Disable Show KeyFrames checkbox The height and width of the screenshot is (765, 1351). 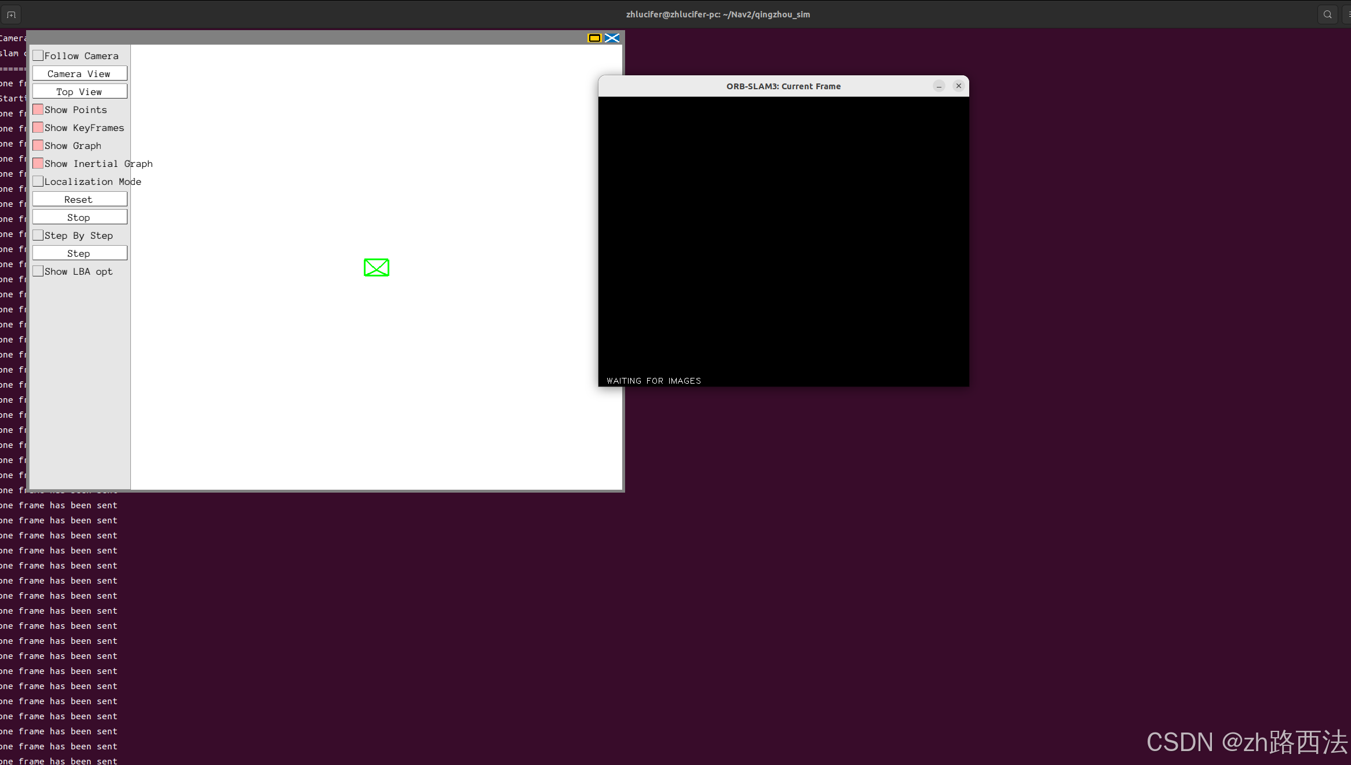38,128
